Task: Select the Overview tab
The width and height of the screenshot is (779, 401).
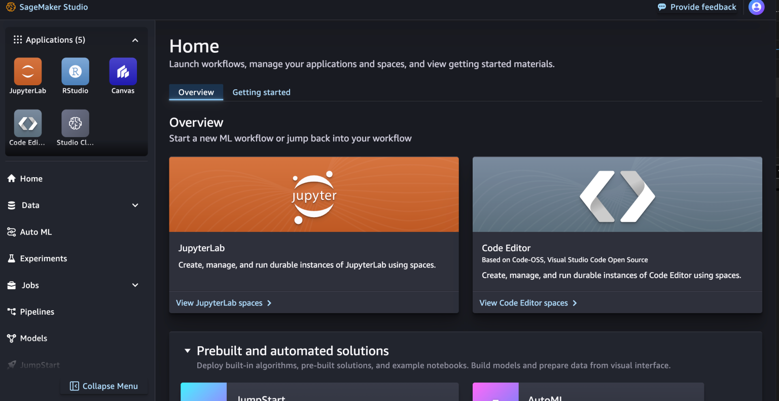Action: click(196, 92)
